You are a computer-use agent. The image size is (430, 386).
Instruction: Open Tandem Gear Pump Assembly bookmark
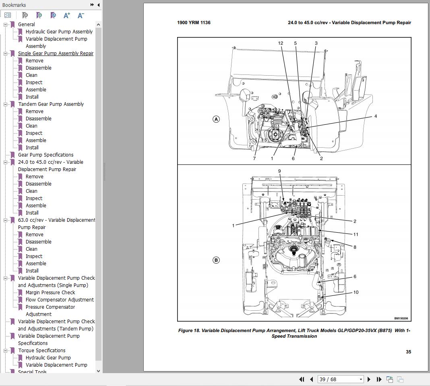click(51, 104)
